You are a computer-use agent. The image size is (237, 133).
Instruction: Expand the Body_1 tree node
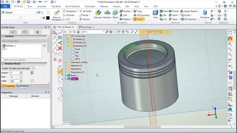click(66, 75)
